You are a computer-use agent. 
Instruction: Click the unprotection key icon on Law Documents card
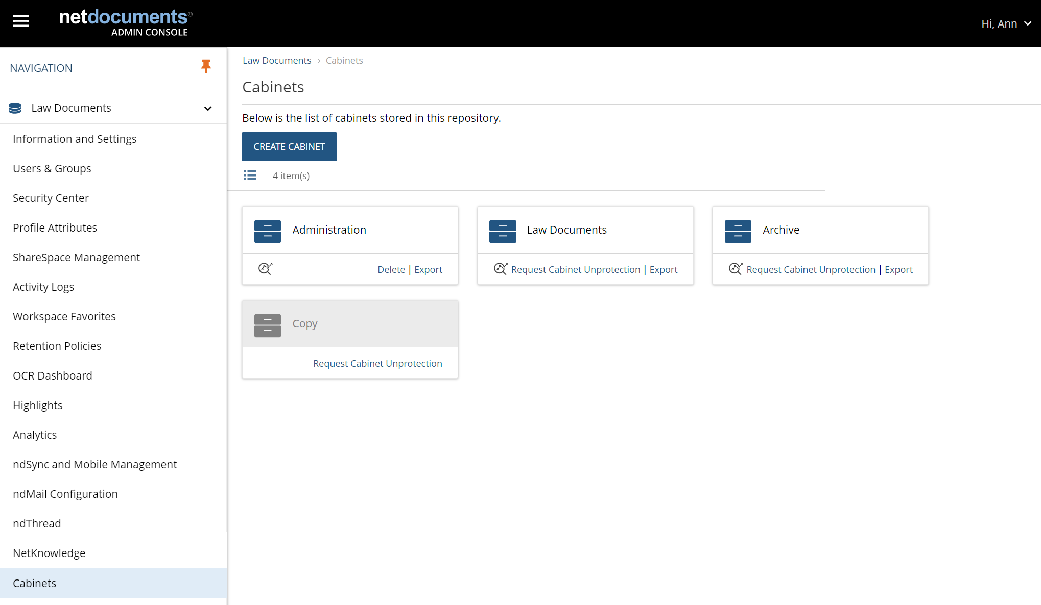click(x=500, y=269)
